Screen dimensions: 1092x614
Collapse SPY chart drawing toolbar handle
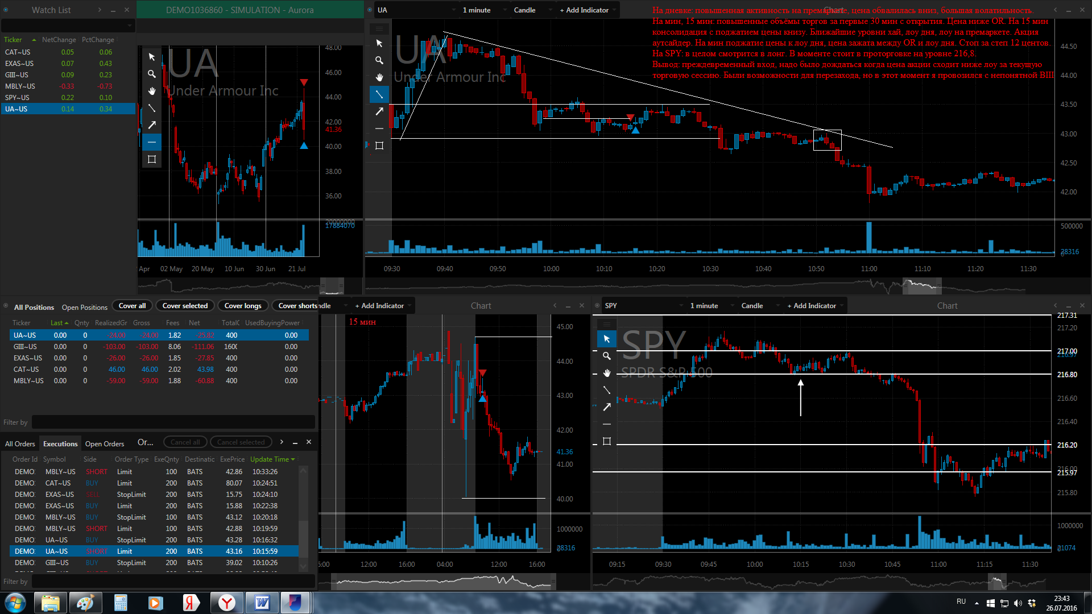pos(607,324)
